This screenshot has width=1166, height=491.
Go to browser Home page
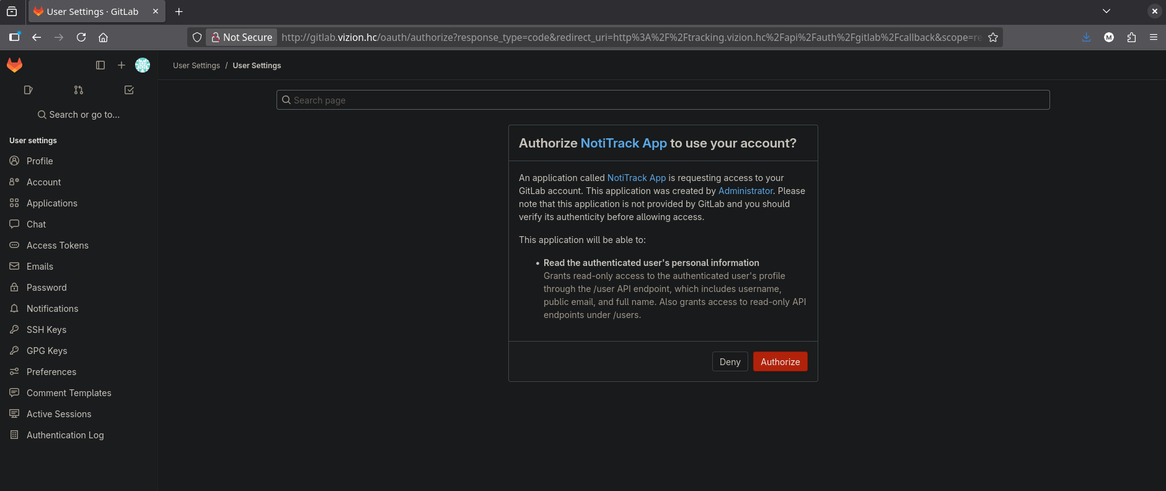104,37
